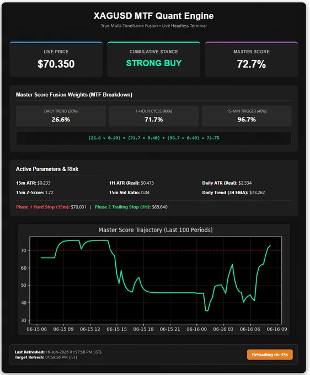Click the Active Parameters & Risk heading
The image size is (310, 375).
pos(47,169)
